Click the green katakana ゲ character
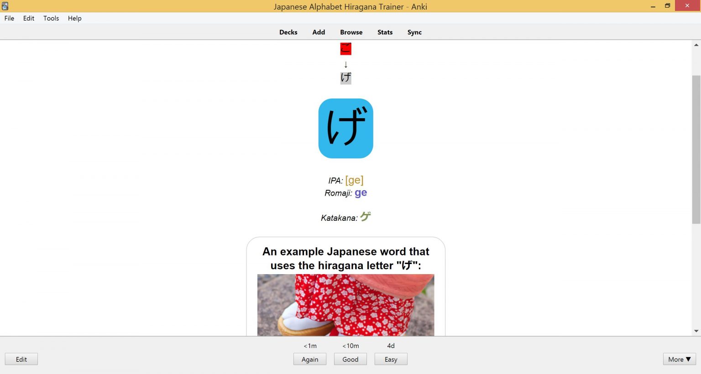 coord(365,217)
